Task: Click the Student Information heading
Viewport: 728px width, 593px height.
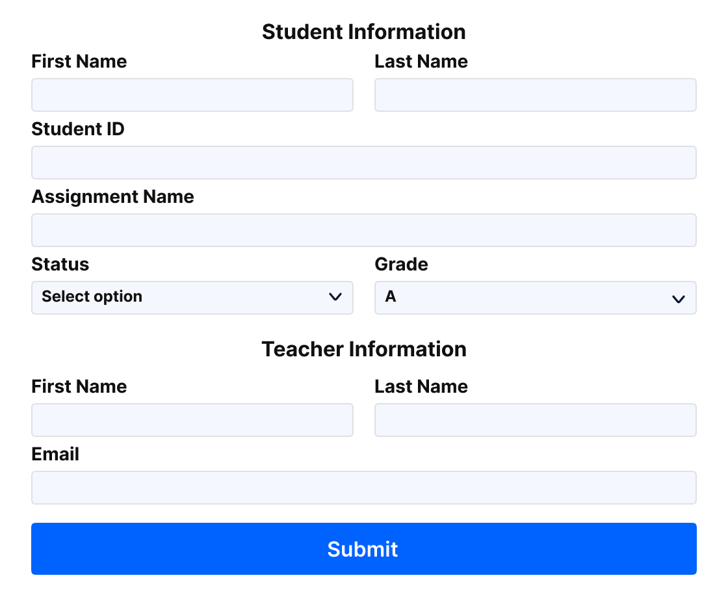Action: point(364,32)
